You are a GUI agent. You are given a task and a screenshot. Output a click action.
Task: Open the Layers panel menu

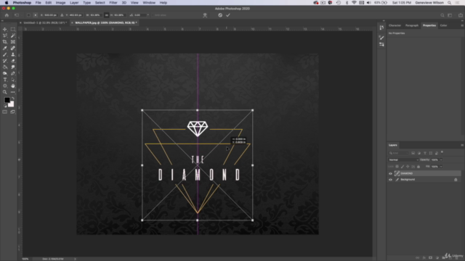pos(462,145)
